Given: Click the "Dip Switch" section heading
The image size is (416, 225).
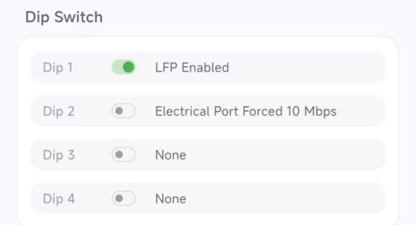Looking at the screenshot, I should tap(64, 17).
